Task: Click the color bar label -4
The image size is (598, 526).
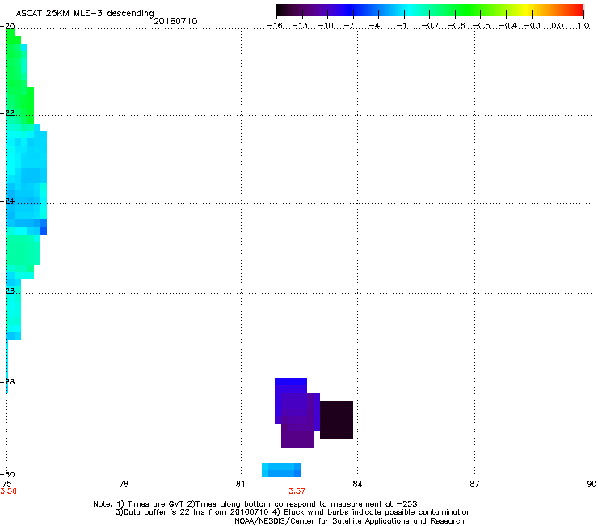Action: [x=374, y=26]
